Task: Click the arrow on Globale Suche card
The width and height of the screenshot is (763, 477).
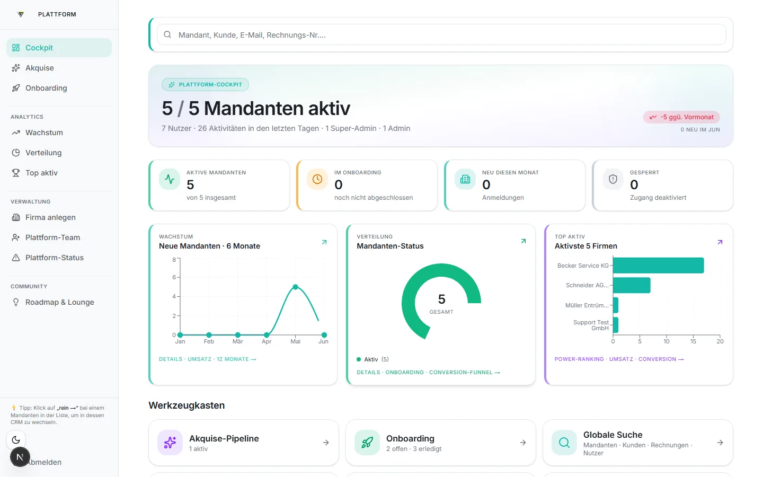Action: pos(720,443)
